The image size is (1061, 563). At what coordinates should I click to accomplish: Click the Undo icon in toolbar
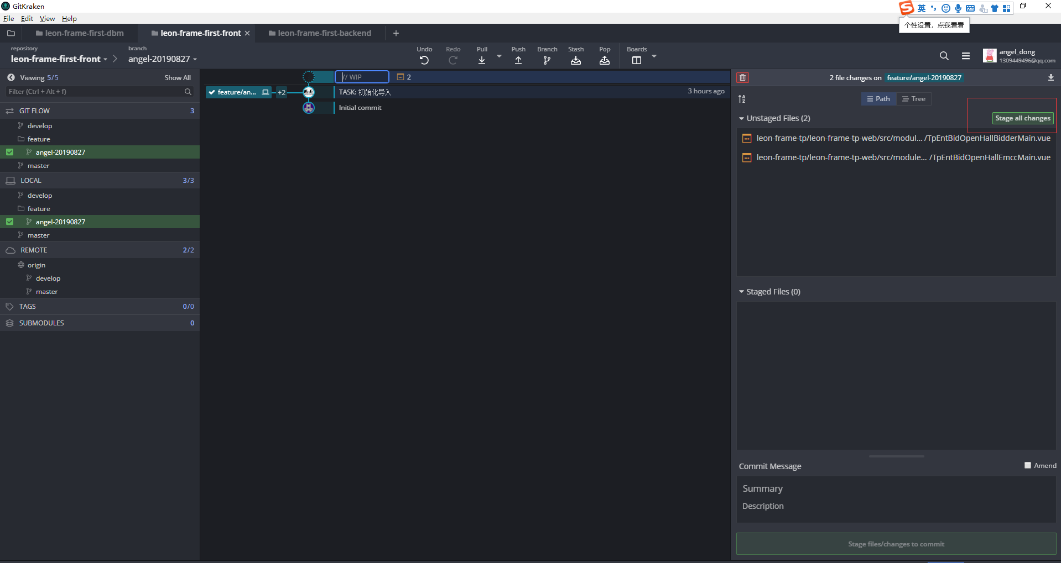click(x=424, y=60)
